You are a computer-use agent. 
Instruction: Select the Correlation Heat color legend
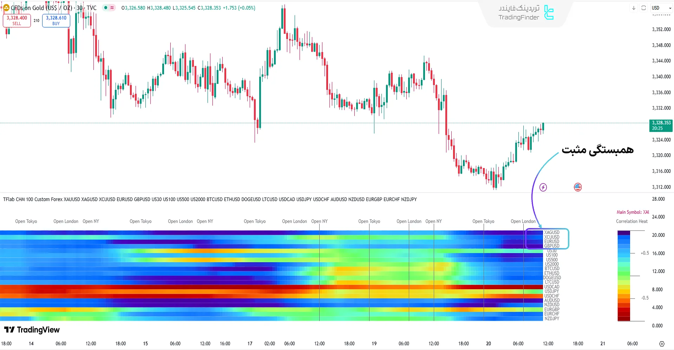coord(632,221)
